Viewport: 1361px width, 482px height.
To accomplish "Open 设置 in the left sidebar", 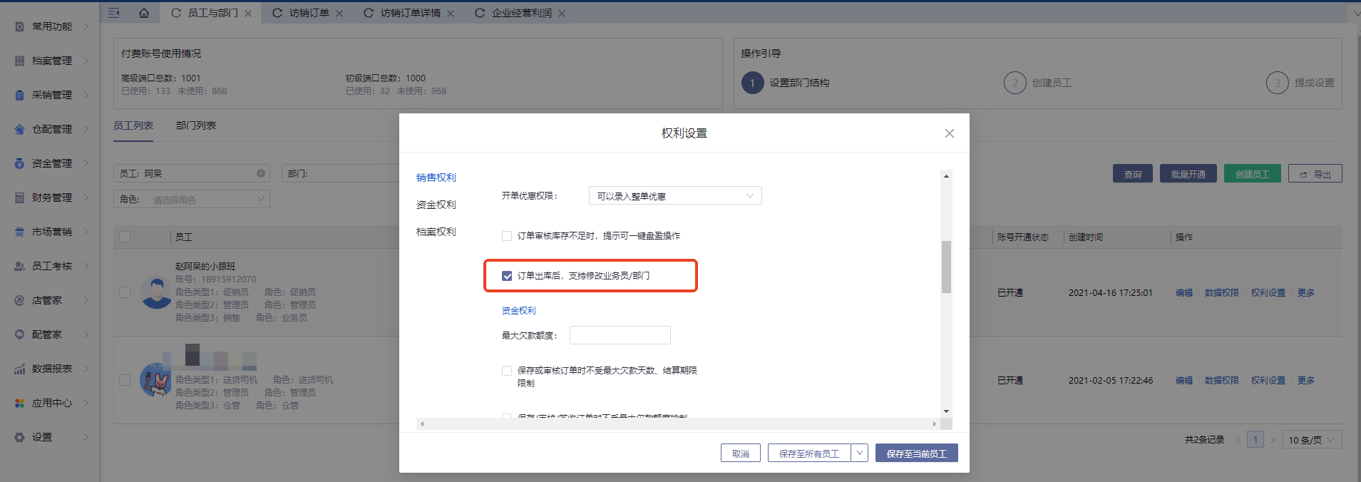I will click(x=42, y=437).
